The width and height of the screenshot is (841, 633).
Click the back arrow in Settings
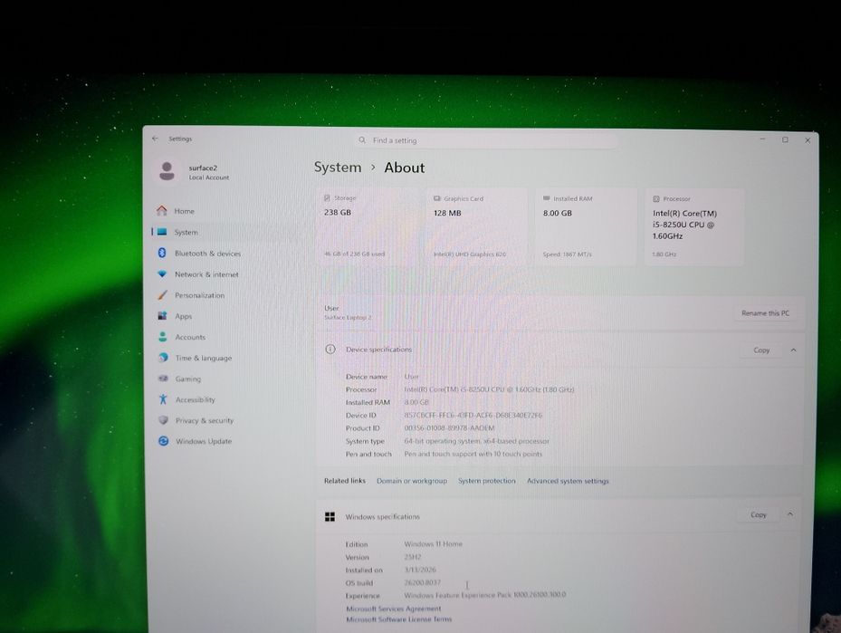click(155, 139)
